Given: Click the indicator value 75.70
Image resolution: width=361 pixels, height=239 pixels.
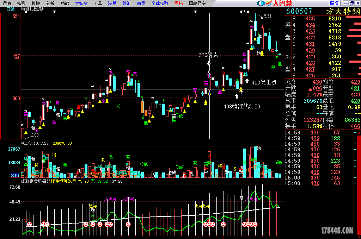Looking at the screenshot, I should click(83, 181).
